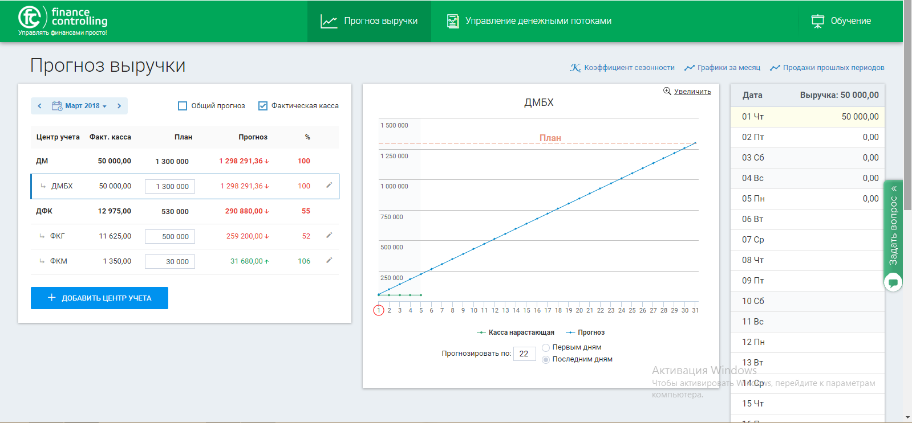Click the Увеличить chart link
912x423 pixels.
coord(692,92)
